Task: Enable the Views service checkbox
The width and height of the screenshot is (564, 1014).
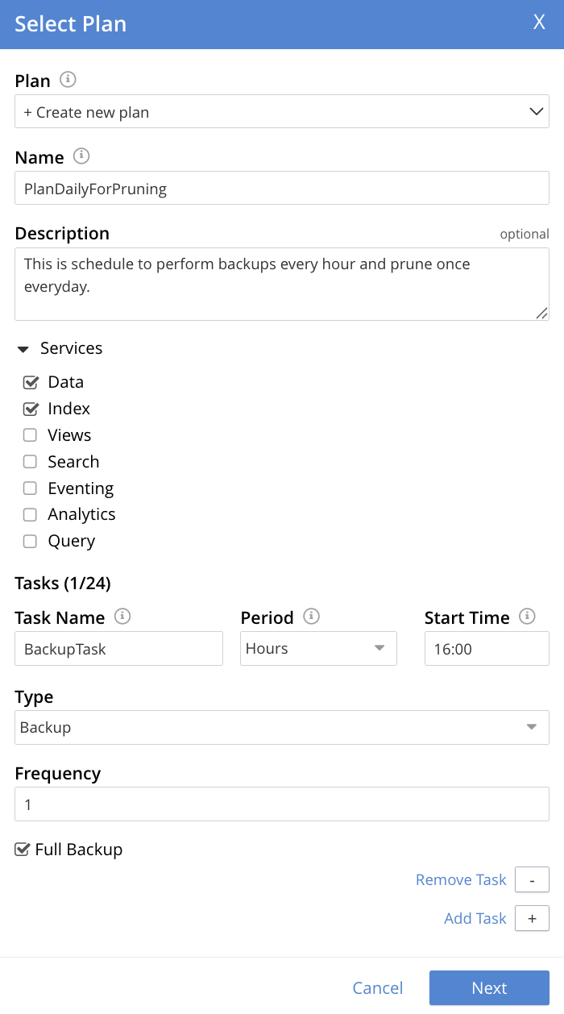Action: tap(31, 435)
